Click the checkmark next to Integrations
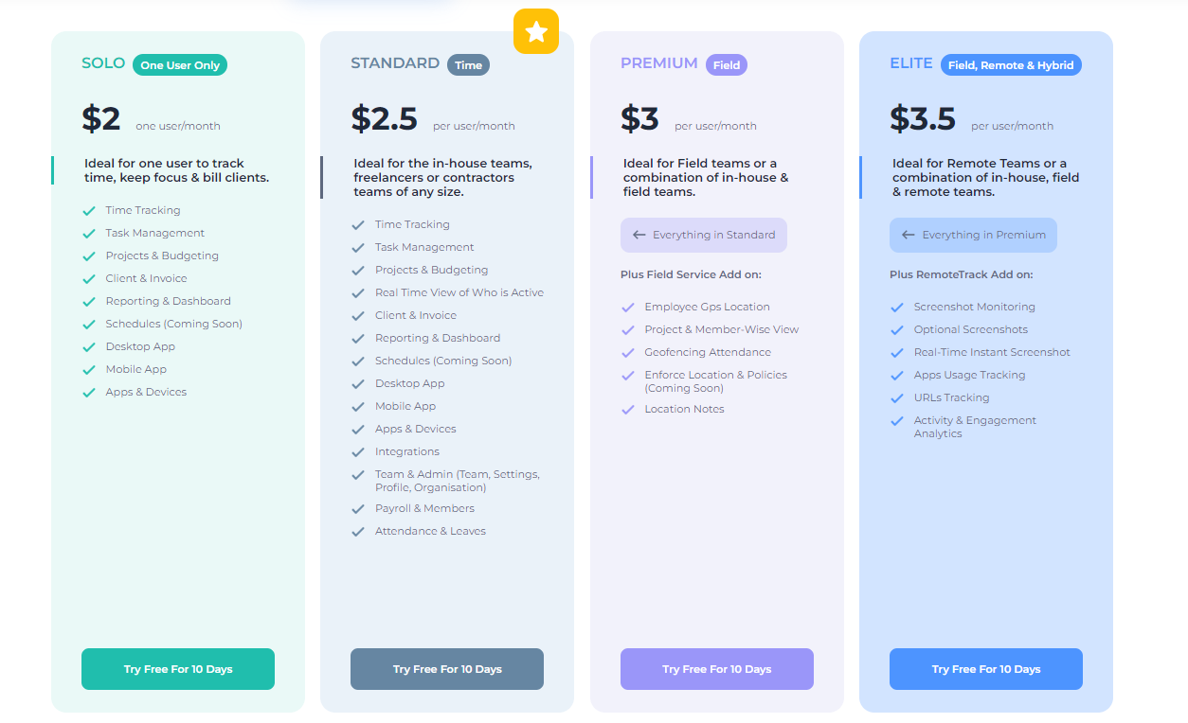The height and width of the screenshot is (723, 1188). click(358, 452)
